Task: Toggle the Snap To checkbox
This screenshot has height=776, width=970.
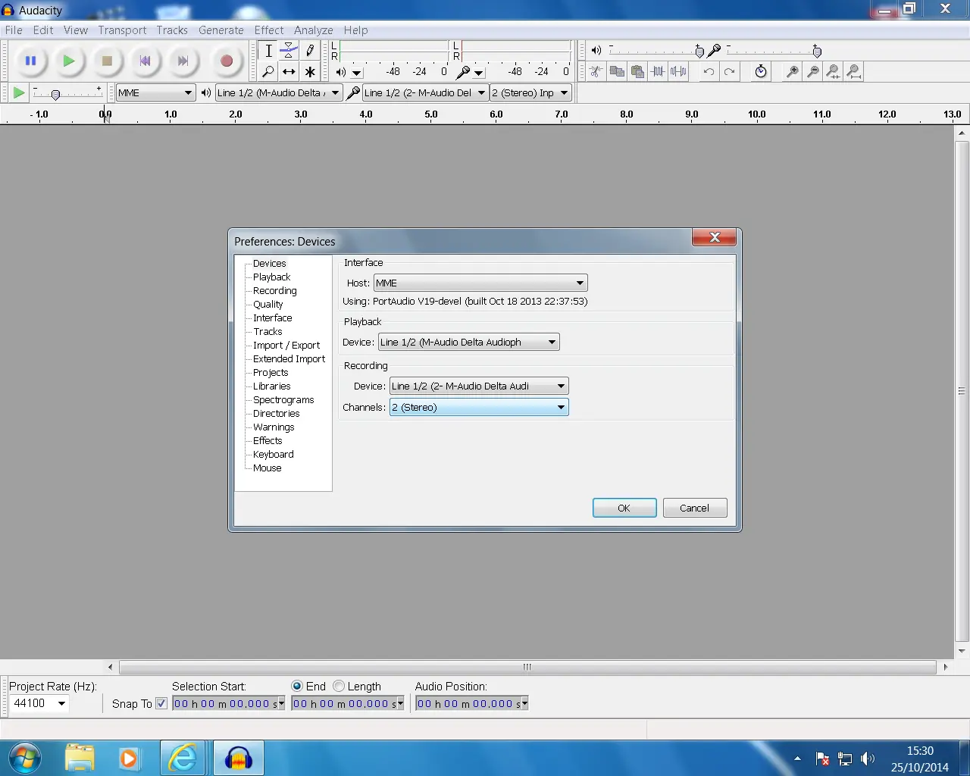Action: click(x=161, y=703)
